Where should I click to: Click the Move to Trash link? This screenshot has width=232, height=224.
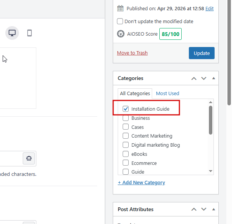click(x=132, y=53)
